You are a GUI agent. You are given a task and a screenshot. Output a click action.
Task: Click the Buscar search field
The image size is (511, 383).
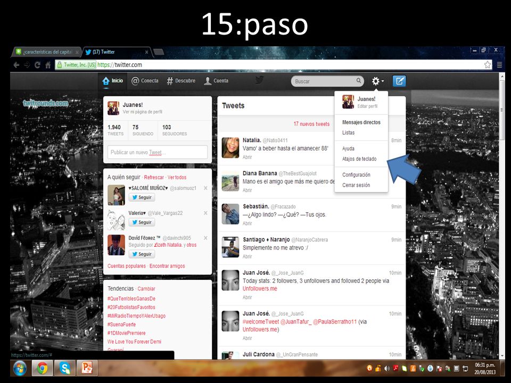coord(327,81)
